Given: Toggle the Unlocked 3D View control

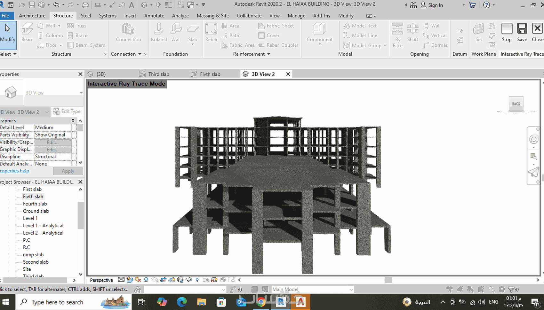Looking at the screenshot, I should coord(180,280).
